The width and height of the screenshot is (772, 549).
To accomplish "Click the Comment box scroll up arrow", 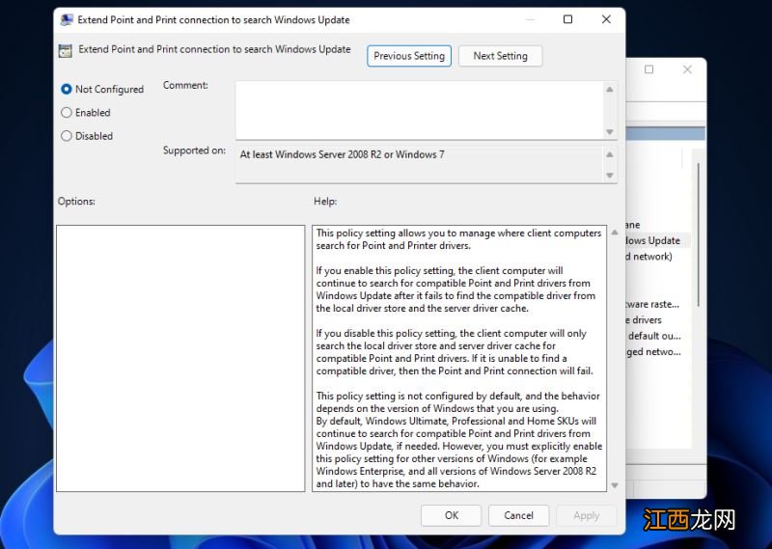I will [610, 89].
